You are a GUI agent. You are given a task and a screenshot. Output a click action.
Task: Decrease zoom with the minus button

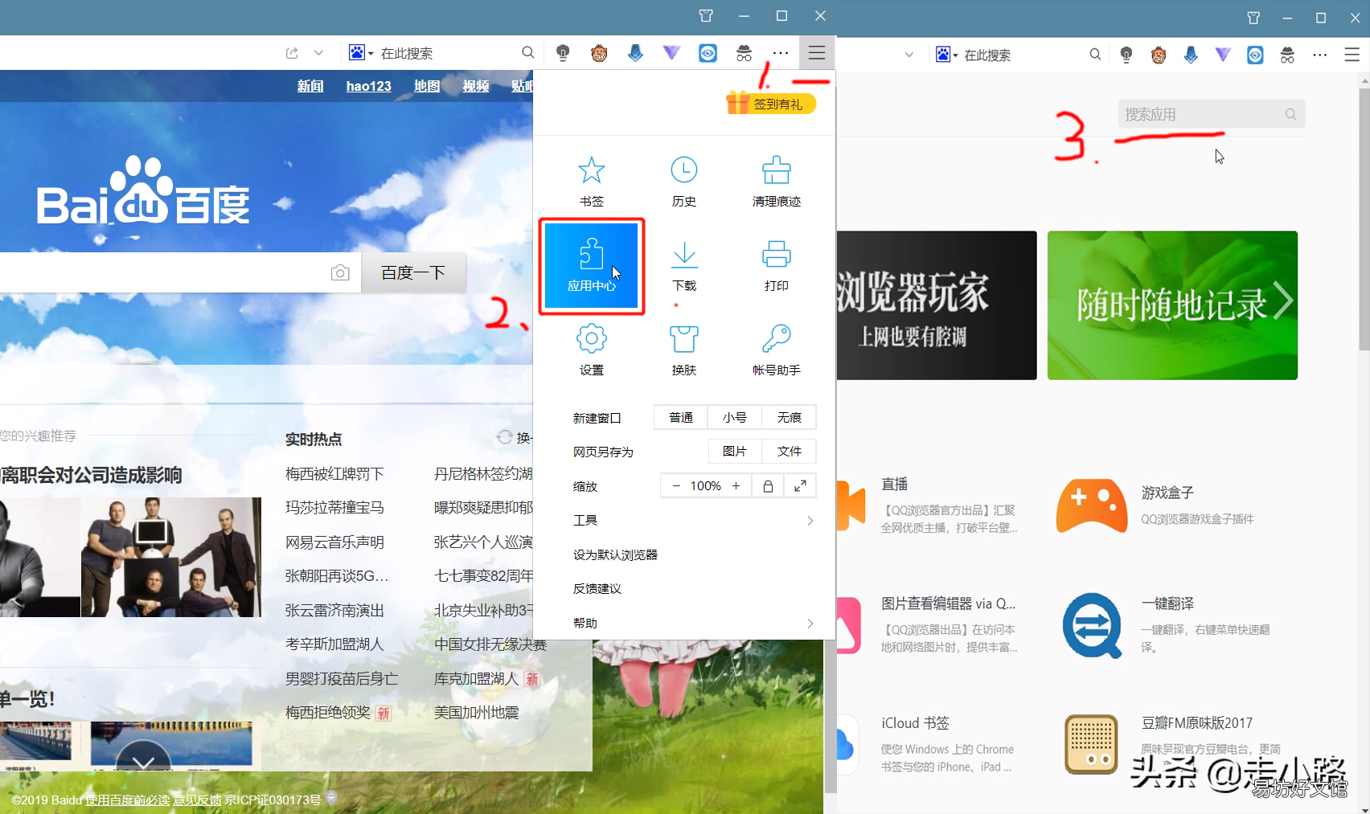point(676,485)
